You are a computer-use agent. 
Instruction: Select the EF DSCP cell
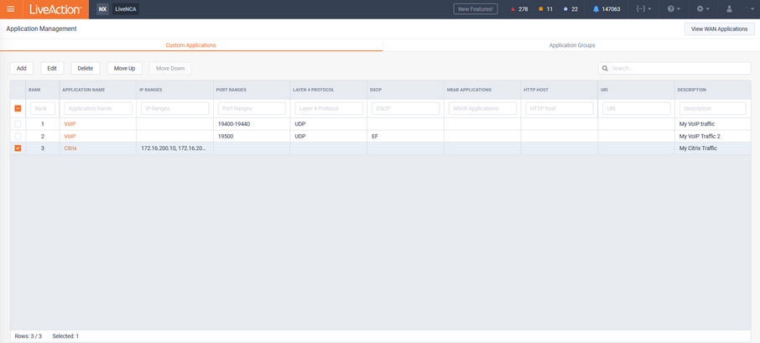point(406,136)
